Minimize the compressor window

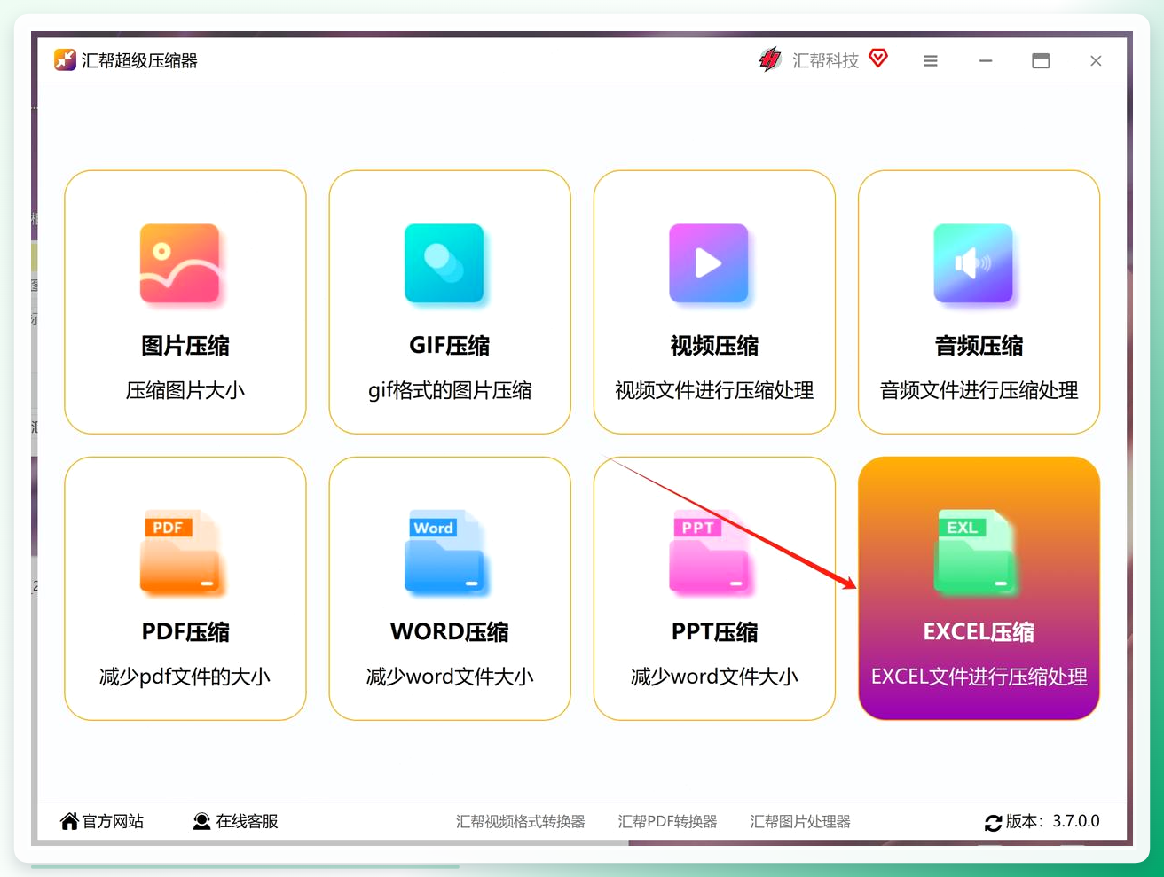pyautogui.click(x=986, y=61)
